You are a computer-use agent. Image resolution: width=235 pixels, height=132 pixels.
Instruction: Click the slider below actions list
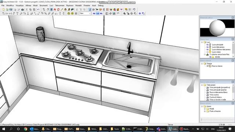click(x=217, y=120)
